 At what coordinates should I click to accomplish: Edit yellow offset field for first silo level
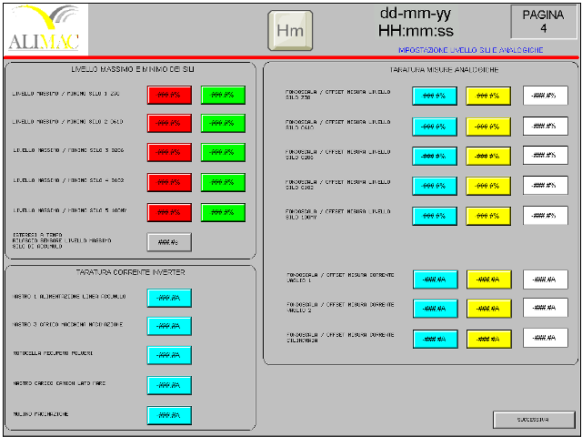click(x=488, y=96)
